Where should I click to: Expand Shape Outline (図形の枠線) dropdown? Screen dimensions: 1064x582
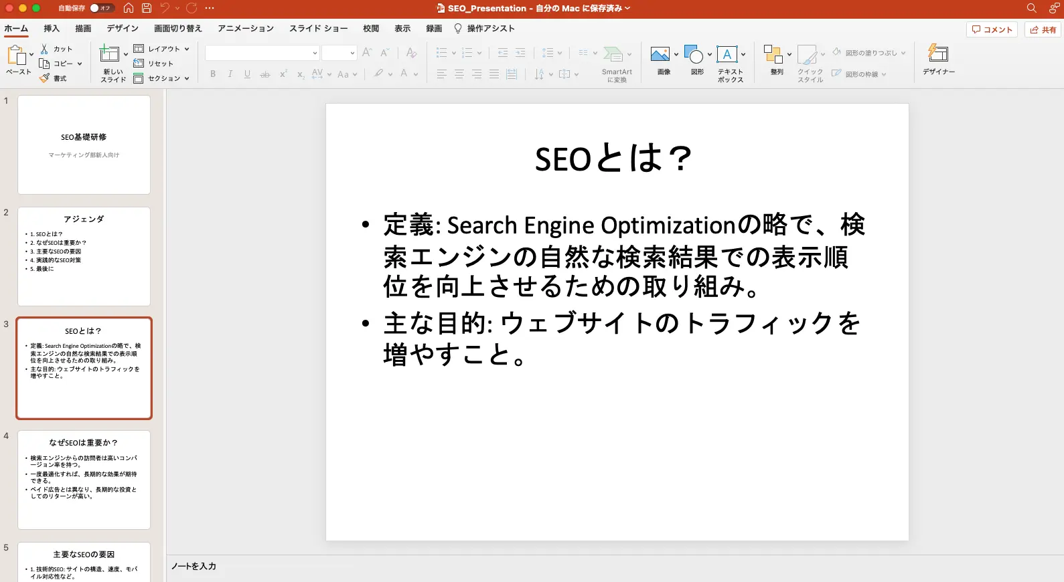pyautogui.click(x=884, y=74)
